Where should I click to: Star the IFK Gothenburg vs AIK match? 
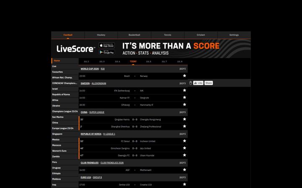point(185,90)
